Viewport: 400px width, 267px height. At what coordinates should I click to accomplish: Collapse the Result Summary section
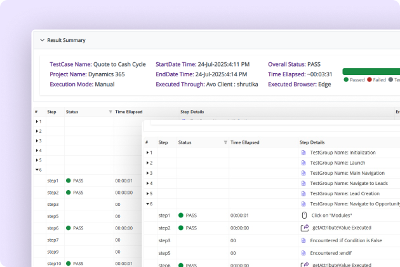pyautogui.click(x=42, y=40)
